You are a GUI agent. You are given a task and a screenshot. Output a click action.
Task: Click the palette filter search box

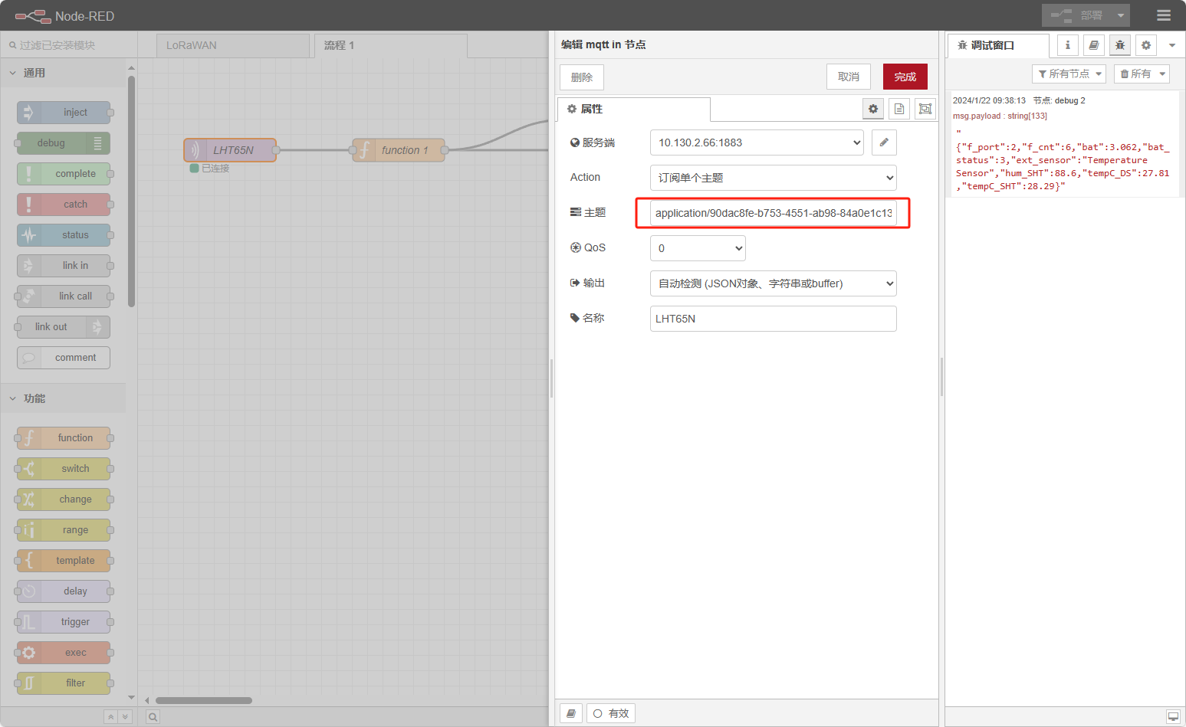(x=69, y=45)
